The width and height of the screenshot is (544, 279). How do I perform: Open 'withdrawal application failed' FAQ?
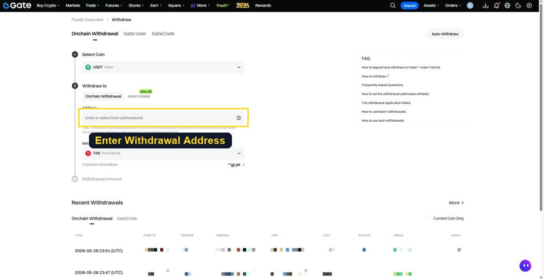[x=386, y=103]
